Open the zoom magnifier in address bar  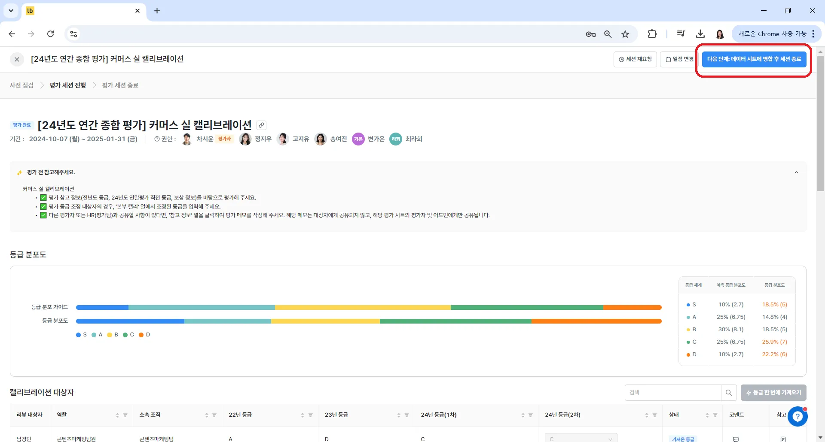point(608,34)
